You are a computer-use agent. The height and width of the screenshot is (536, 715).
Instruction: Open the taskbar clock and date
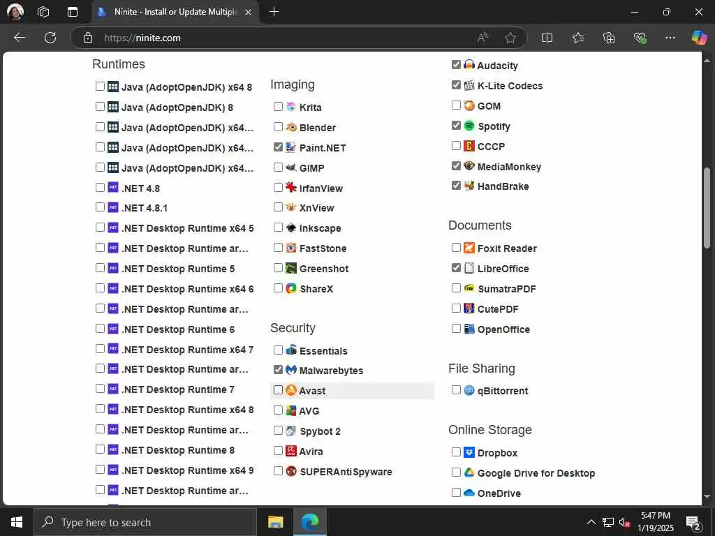tap(655, 522)
